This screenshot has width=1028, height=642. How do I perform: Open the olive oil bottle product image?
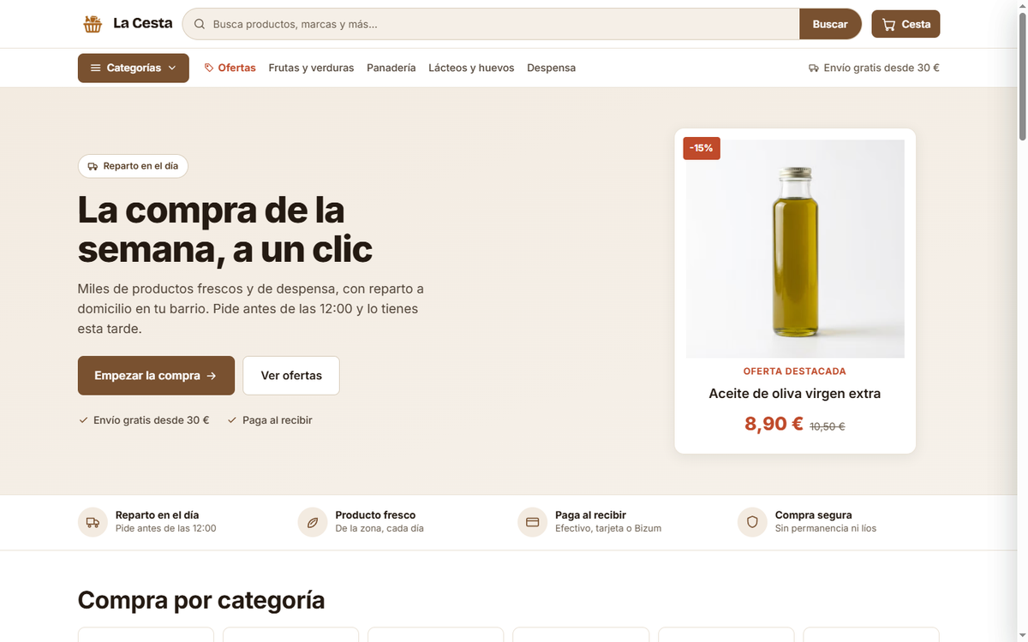(795, 249)
